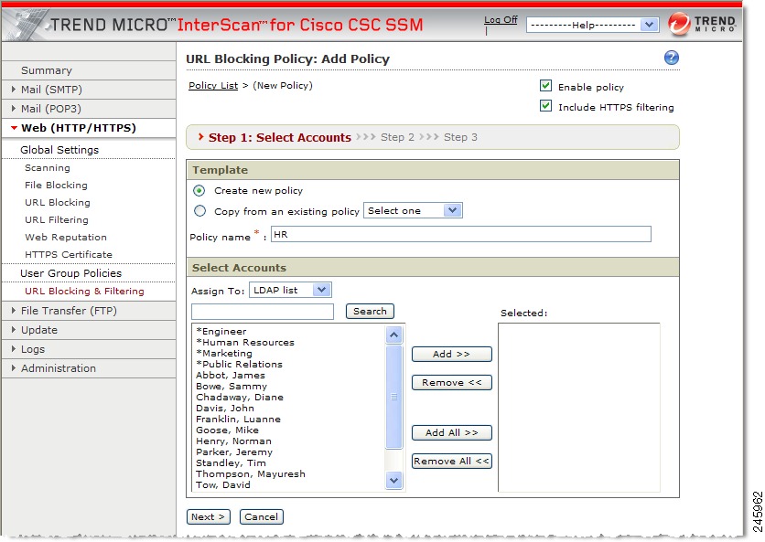
Task: Open URL Blocking & Filtering user policies
Action: (x=84, y=291)
